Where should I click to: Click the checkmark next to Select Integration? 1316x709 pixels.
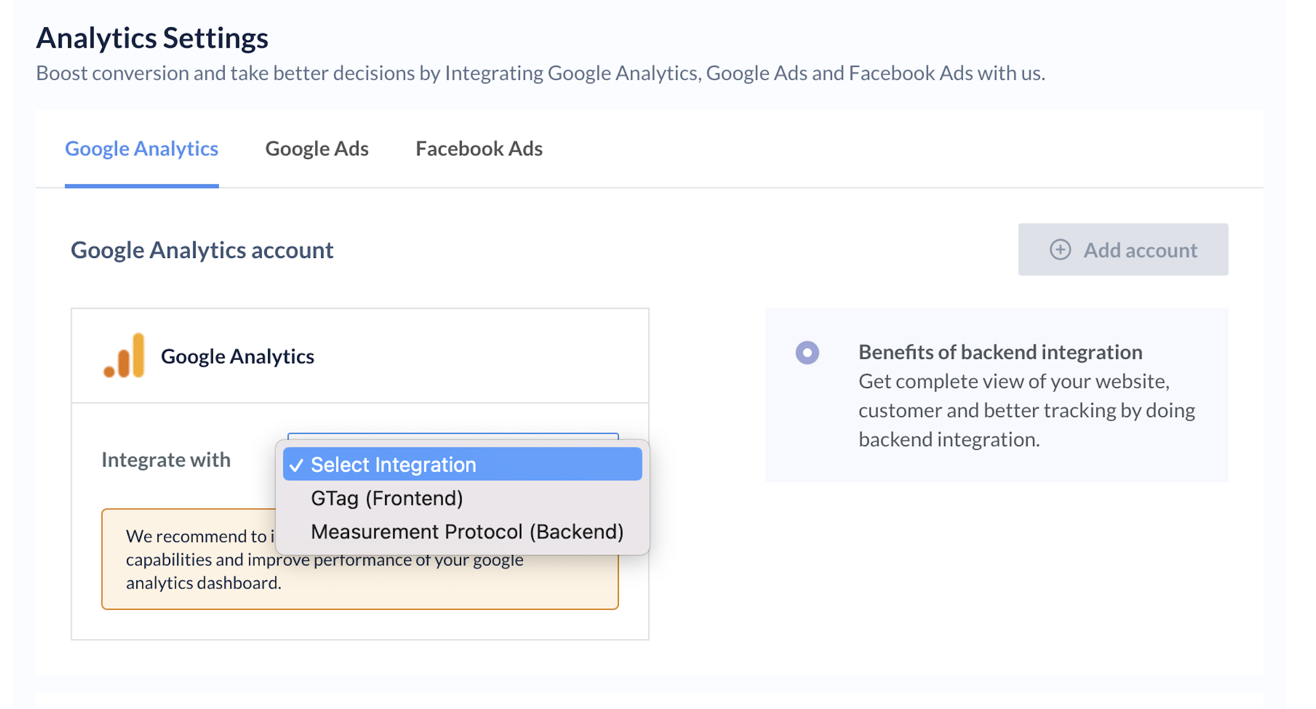pyautogui.click(x=297, y=465)
